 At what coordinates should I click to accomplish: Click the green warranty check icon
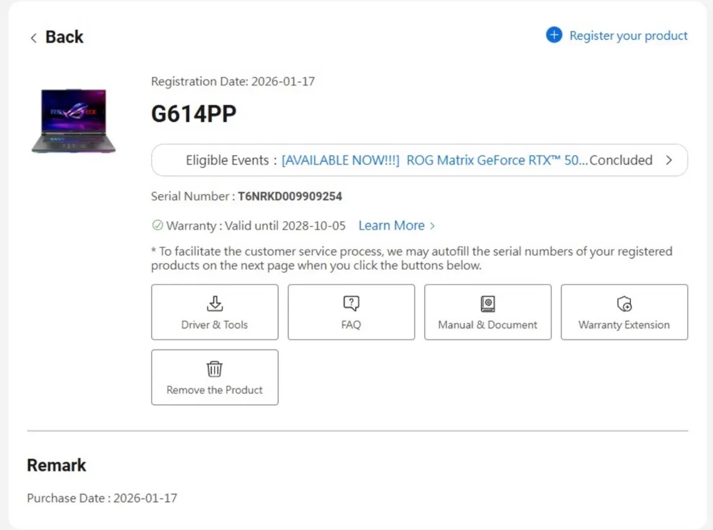[x=157, y=226]
